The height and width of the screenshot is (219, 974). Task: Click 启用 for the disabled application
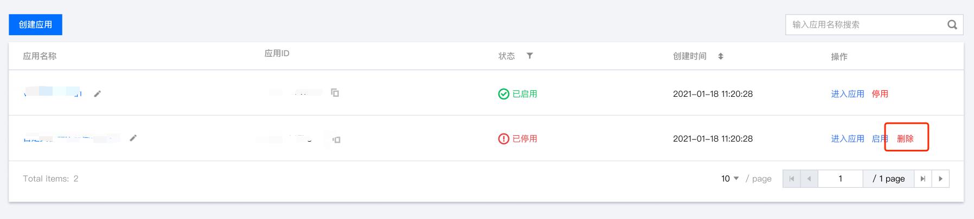click(879, 139)
